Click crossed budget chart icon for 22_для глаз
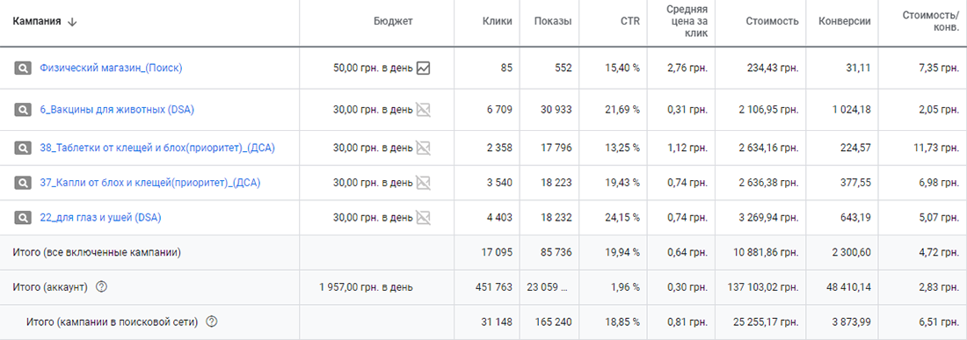967x340 pixels. click(423, 217)
